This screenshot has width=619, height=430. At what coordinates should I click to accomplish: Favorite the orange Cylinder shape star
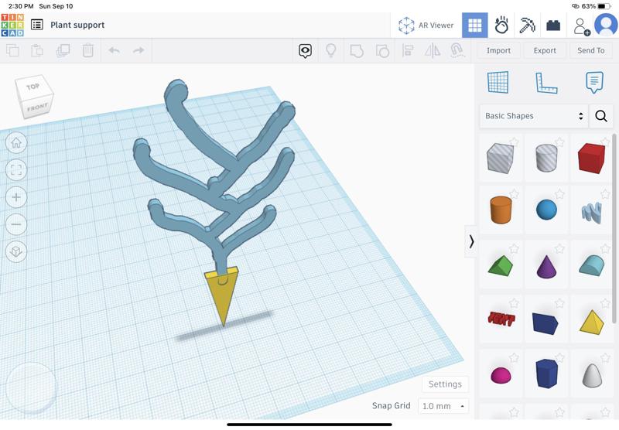click(514, 193)
